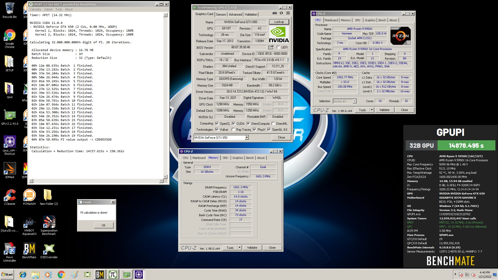Open GPU-Z.2.43.0 desktop icon
Viewport: 498px width, 280px height.
[10, 117]
